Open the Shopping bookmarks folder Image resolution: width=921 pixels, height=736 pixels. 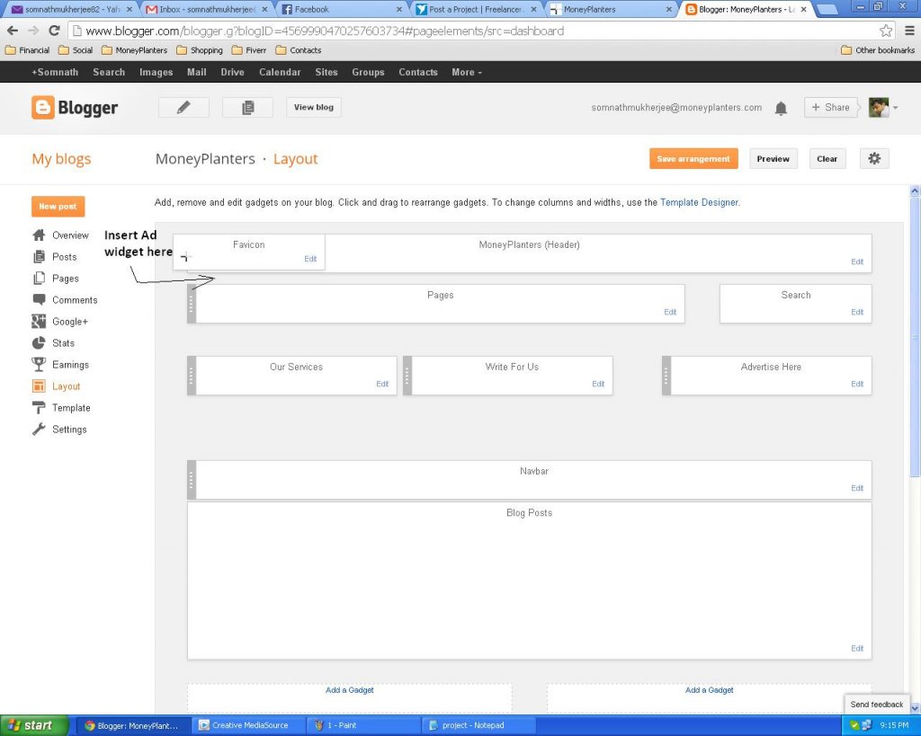200,50
